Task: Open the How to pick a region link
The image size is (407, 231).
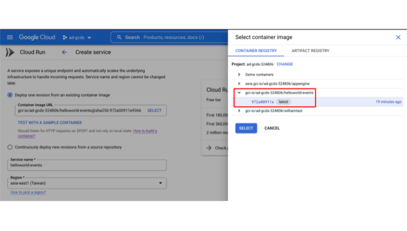Action: click(x=28, y=192)
